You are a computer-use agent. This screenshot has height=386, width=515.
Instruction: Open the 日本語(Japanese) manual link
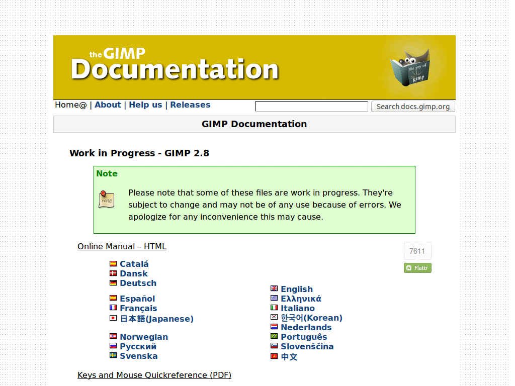click(x=157, y=319)
